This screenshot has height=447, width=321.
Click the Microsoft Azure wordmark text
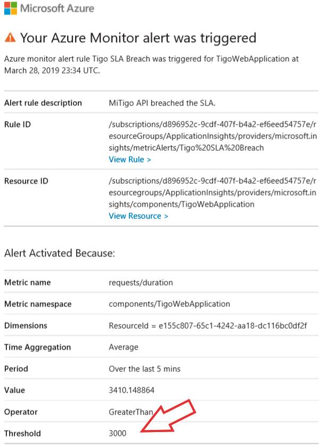(x=57, y=9)
